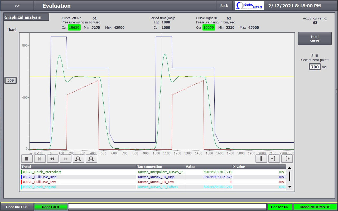Click the zoom in magnifier icon
This screenshot has height=211, width=338.
(x=79, y=159)
